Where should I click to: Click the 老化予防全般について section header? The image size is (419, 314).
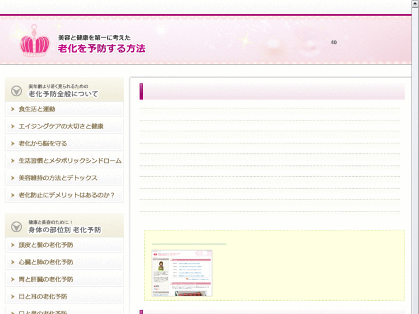[64, 89]
